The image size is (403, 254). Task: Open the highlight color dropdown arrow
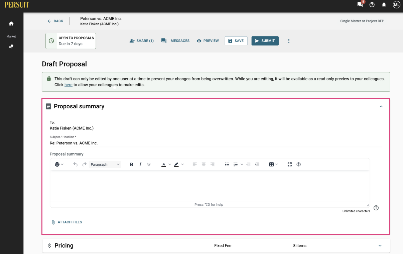click(182, 164)
